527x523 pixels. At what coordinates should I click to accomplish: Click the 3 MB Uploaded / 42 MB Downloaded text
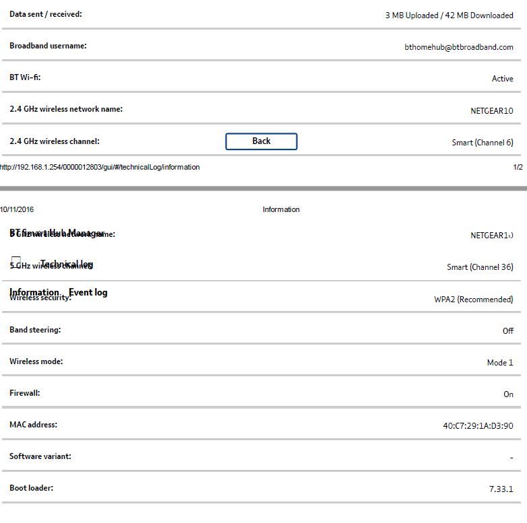(x=449, y=15)
